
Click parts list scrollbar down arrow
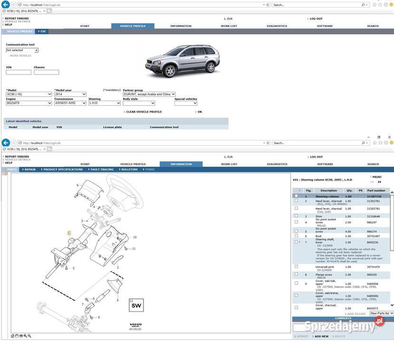[x=392, y=305]
